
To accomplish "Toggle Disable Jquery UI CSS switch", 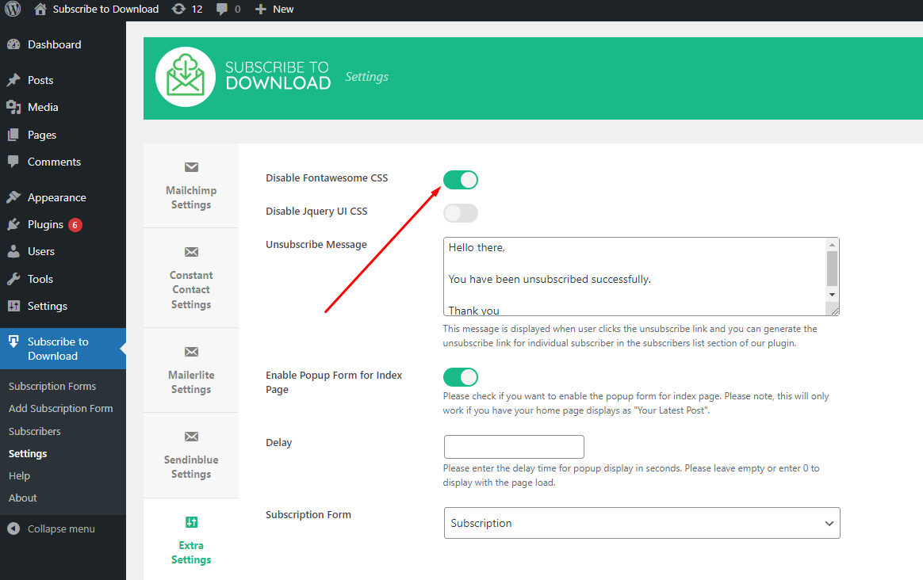I will pos(461,213).
